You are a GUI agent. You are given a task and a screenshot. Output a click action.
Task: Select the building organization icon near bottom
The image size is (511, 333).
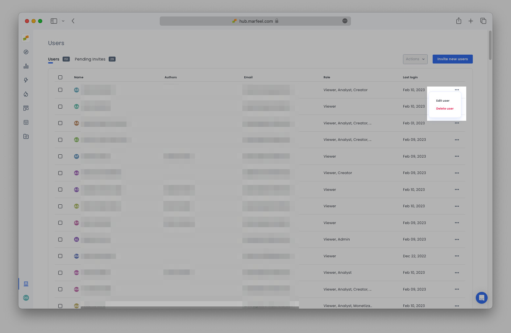[x=26, y=284]
